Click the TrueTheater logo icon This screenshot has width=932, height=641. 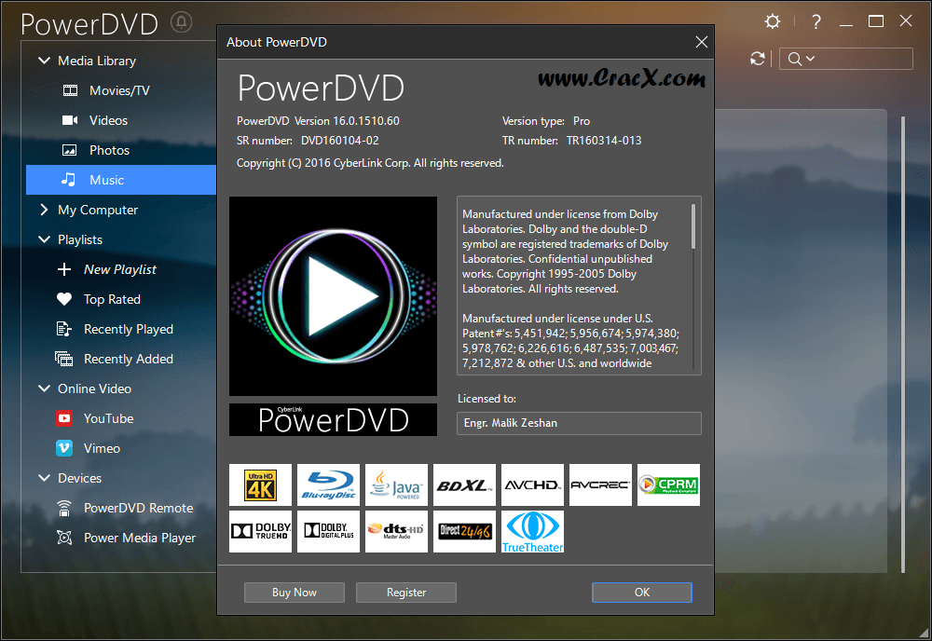point(532,531)
